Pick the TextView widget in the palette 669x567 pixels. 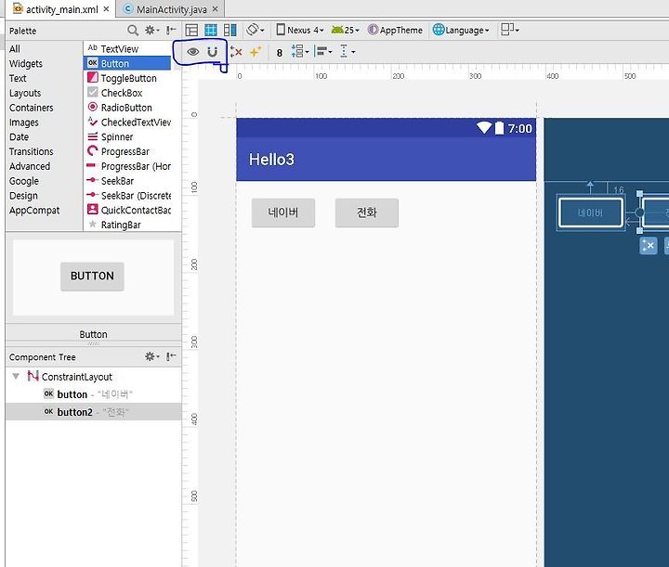point(127,48)
